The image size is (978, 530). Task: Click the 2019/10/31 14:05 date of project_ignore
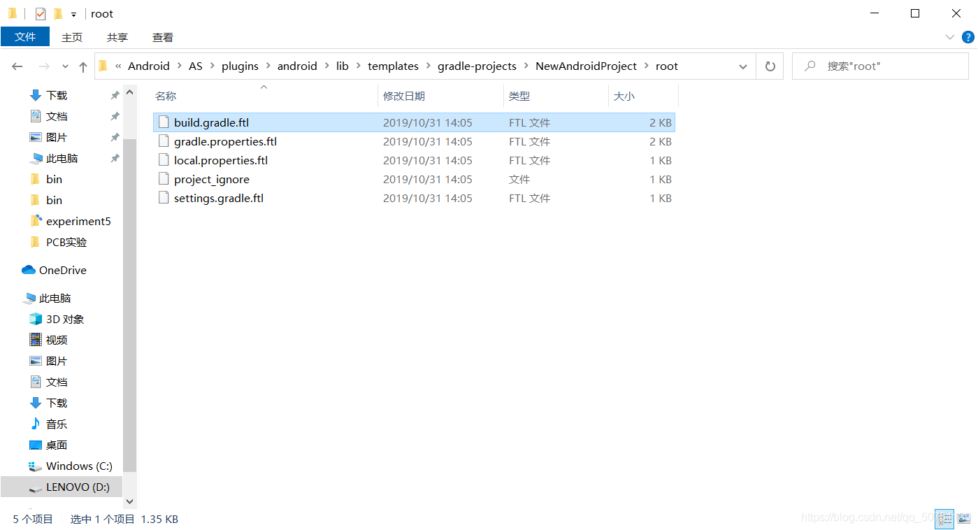click(x=428, y=179)
